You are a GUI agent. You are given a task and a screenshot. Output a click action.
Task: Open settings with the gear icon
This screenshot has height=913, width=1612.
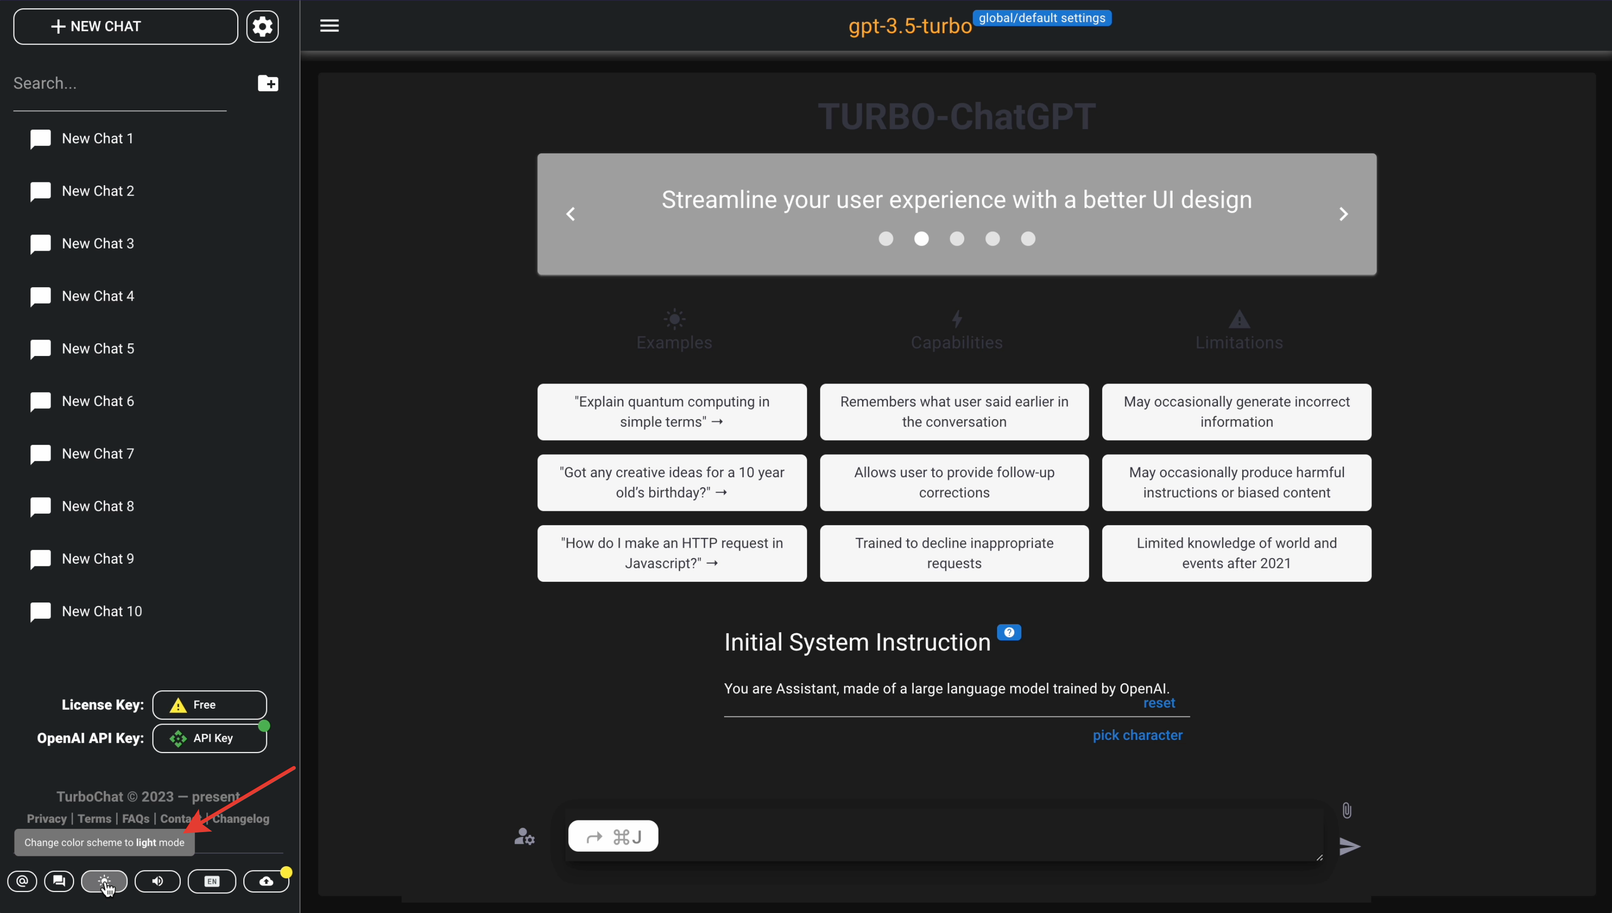(262, 26)
